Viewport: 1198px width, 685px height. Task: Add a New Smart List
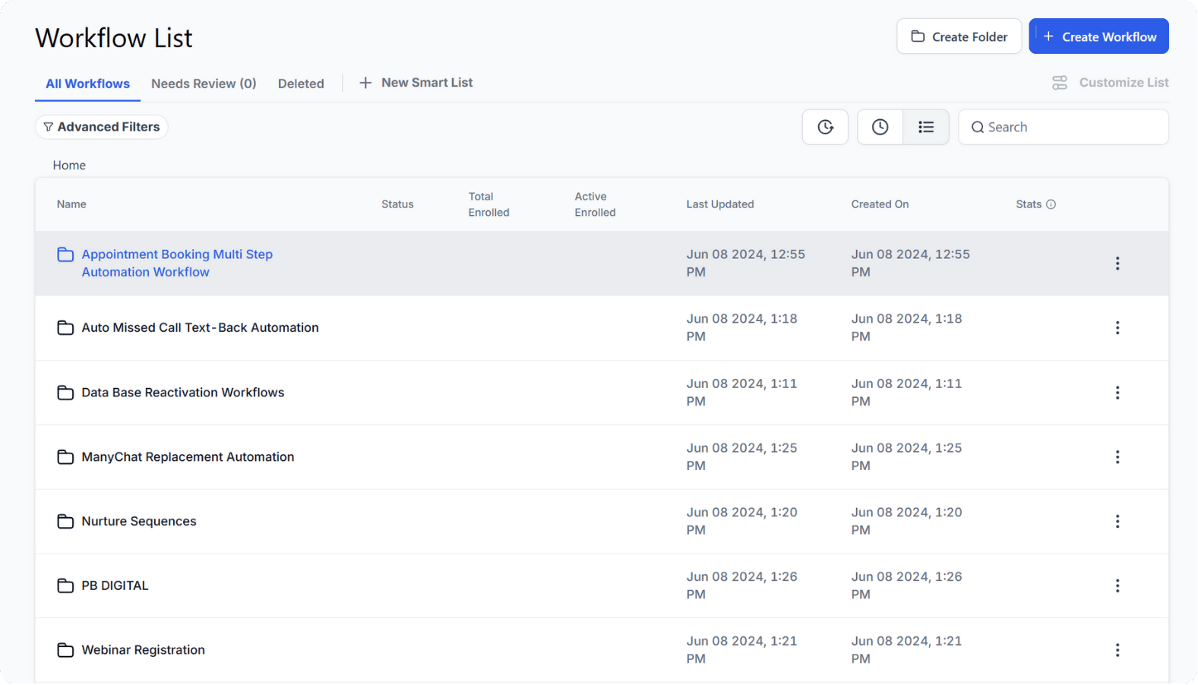coord(416,83)
